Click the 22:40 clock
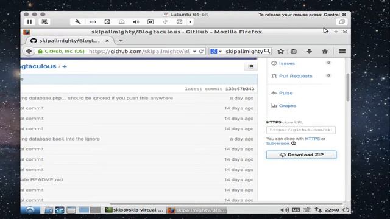 pos(332,210)
